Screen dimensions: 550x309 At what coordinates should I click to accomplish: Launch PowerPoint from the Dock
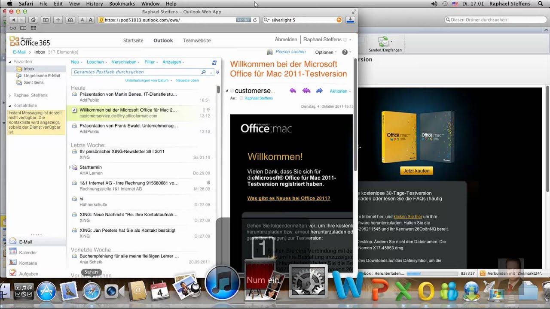point(380,291)
